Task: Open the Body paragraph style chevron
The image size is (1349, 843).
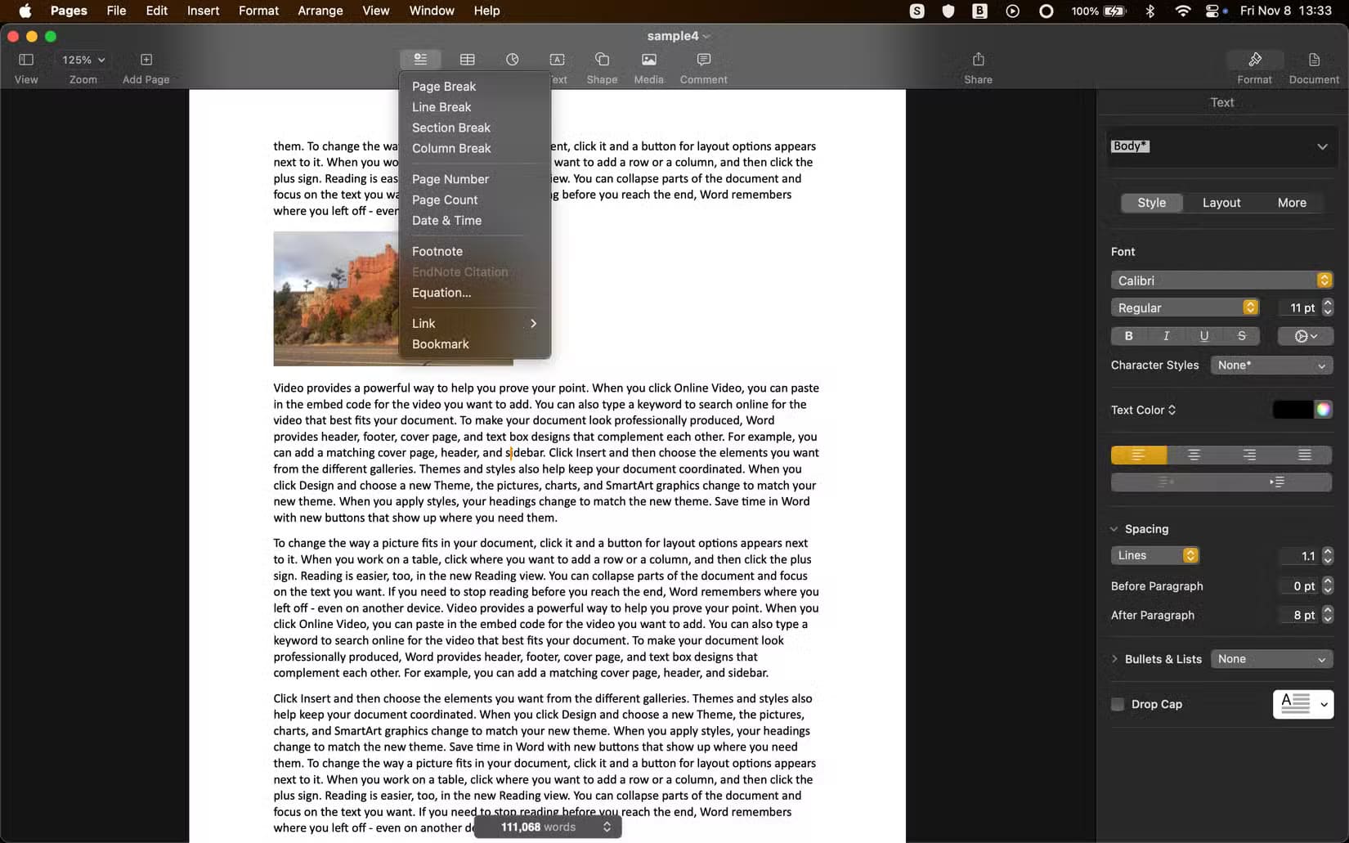Action: [1322, 146]
